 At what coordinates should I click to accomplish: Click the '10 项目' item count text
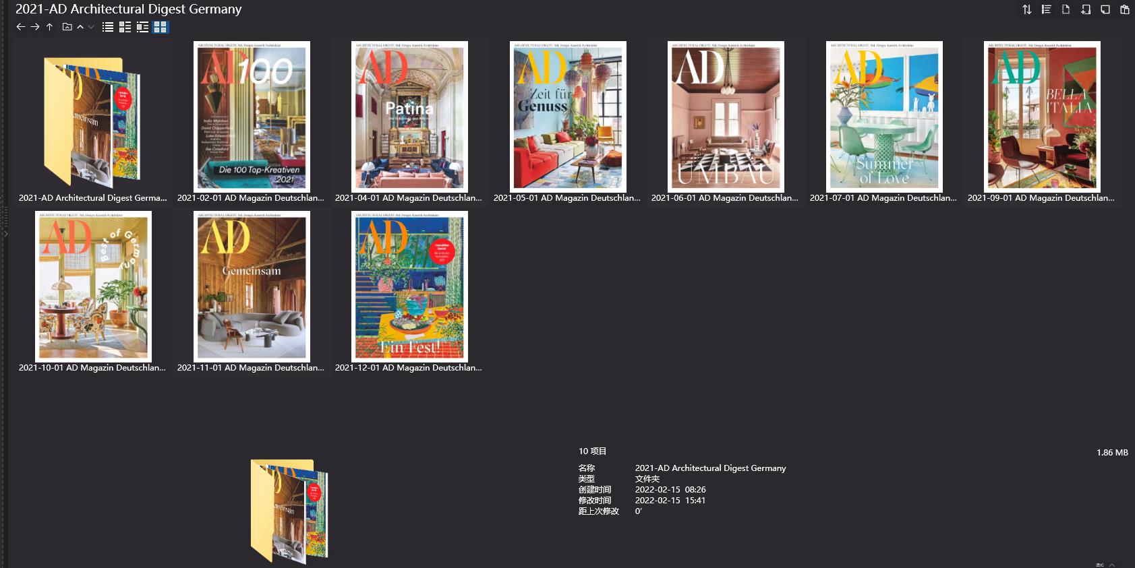coord(592,451)
